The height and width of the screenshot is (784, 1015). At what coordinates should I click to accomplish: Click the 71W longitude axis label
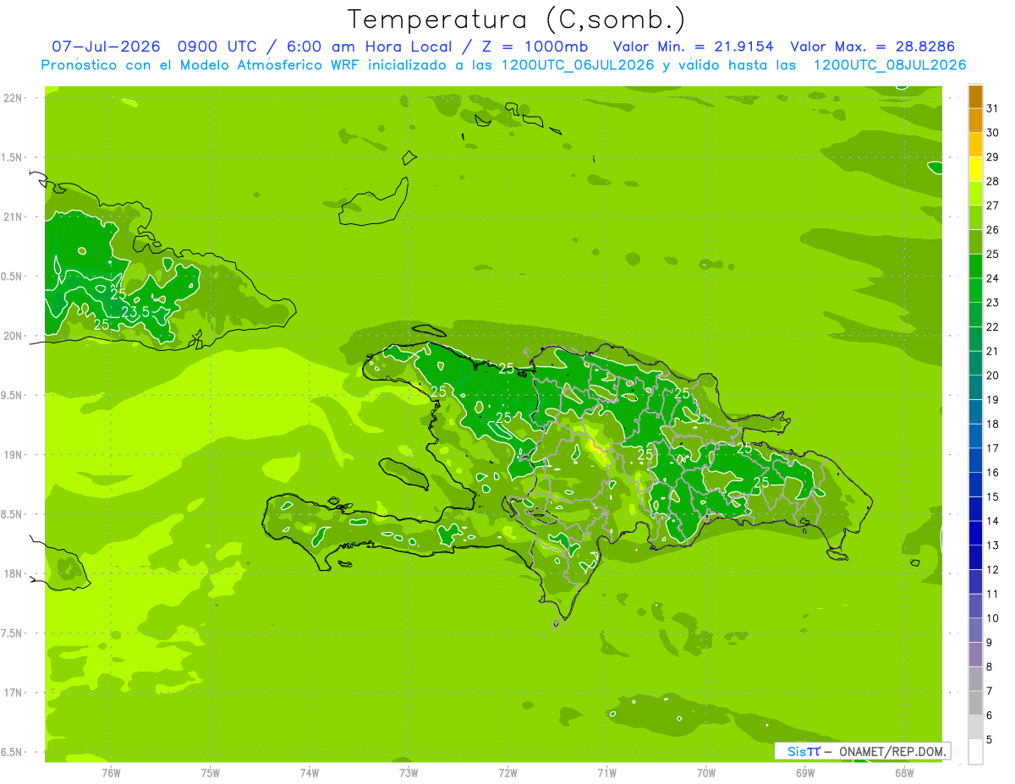pos(606,773)
